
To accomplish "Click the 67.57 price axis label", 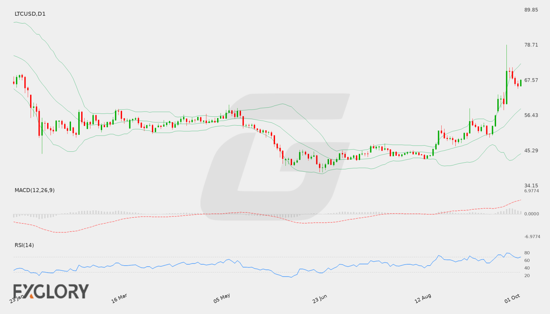I will click(x=531, y=80).
